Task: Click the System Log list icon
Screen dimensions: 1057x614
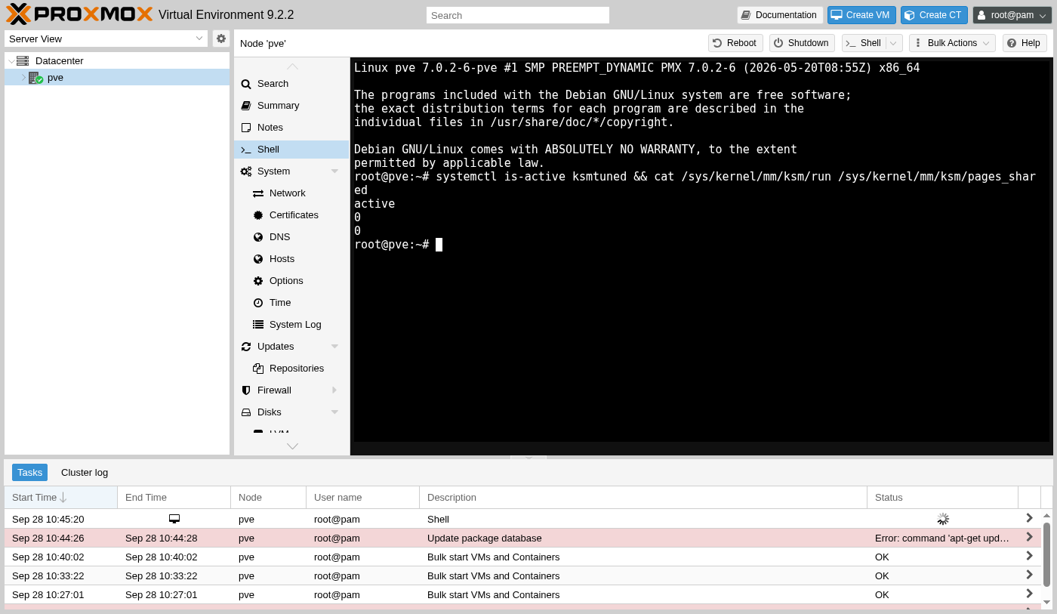Action: click(x=258, y=325)
